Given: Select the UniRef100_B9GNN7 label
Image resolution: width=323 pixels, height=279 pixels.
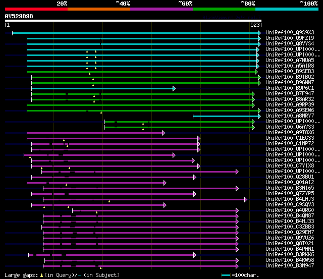Looking at the screenshot, I should (290, 82).
